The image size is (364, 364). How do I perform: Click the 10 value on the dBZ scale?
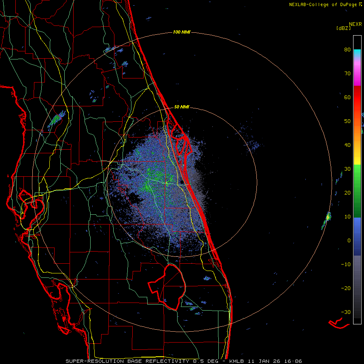coord(347,217)
